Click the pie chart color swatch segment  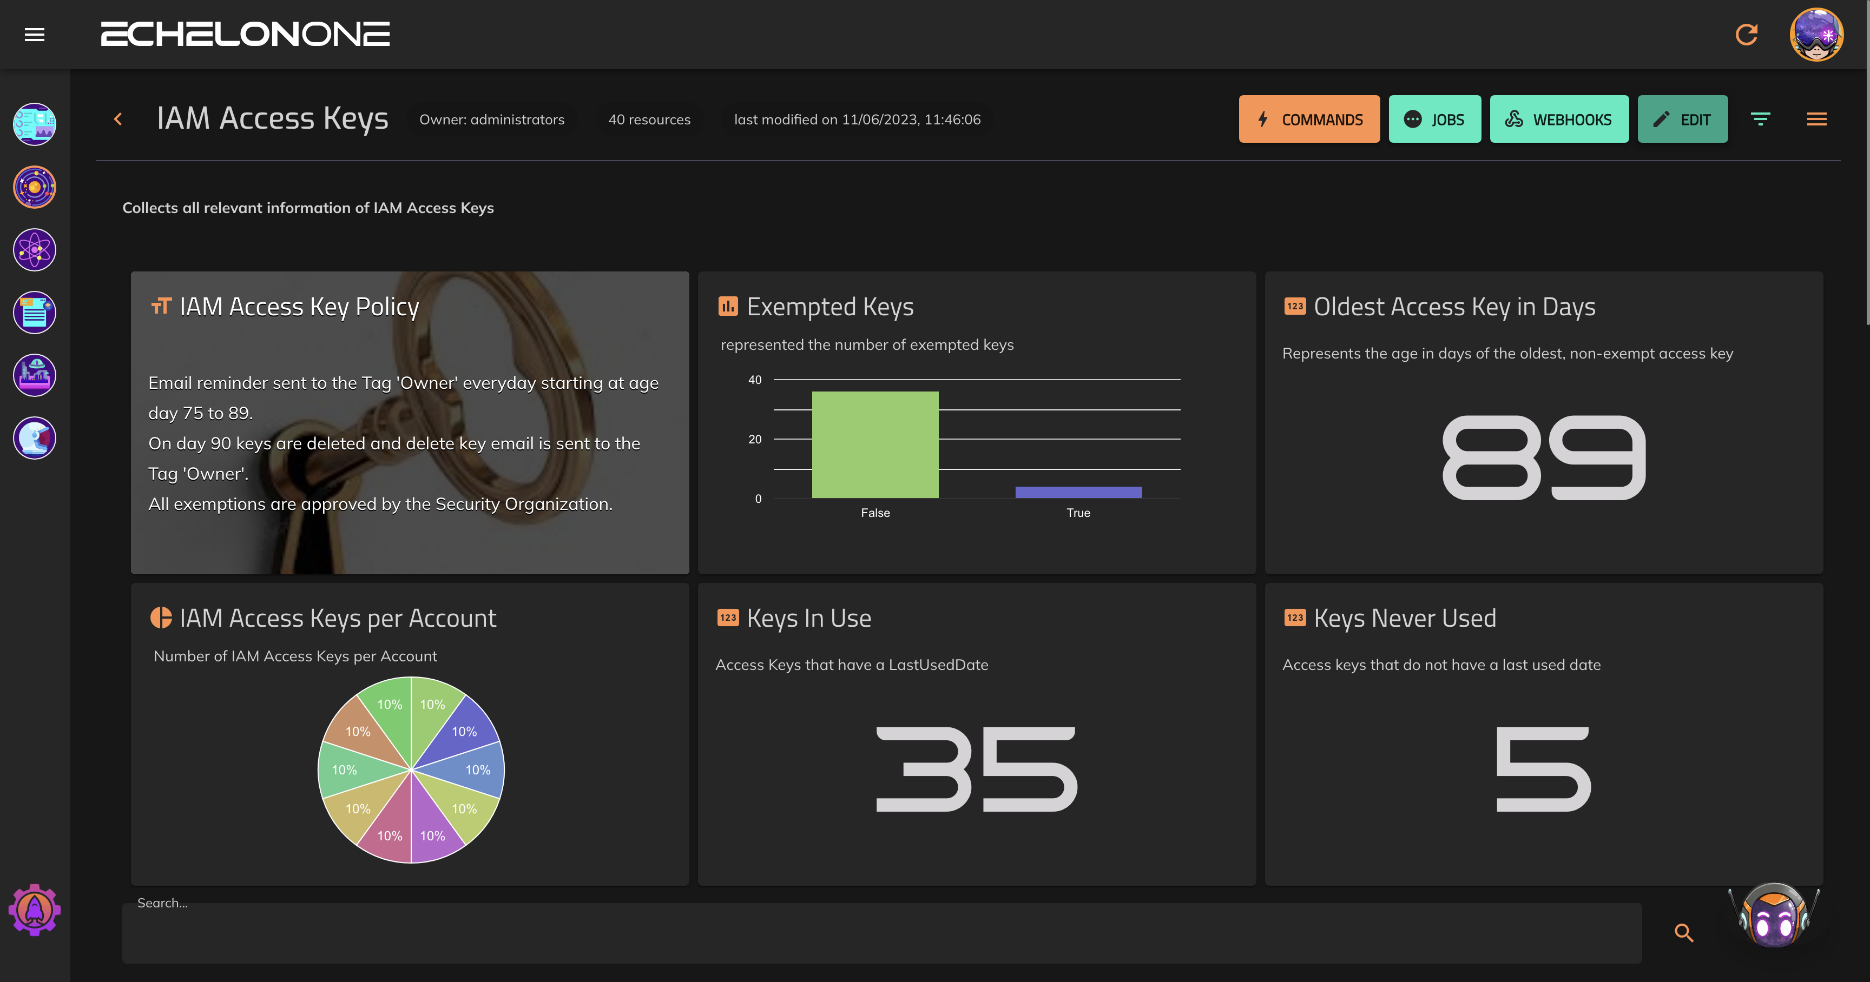point(159,616)
